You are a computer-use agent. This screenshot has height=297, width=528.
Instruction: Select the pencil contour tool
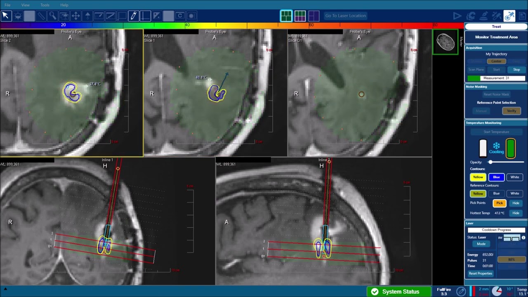tap(133, 16)
